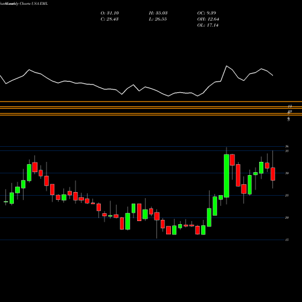The image size is (302, 302).
Task: Click the 15 price axis label
Action: (x=287, y=240)
